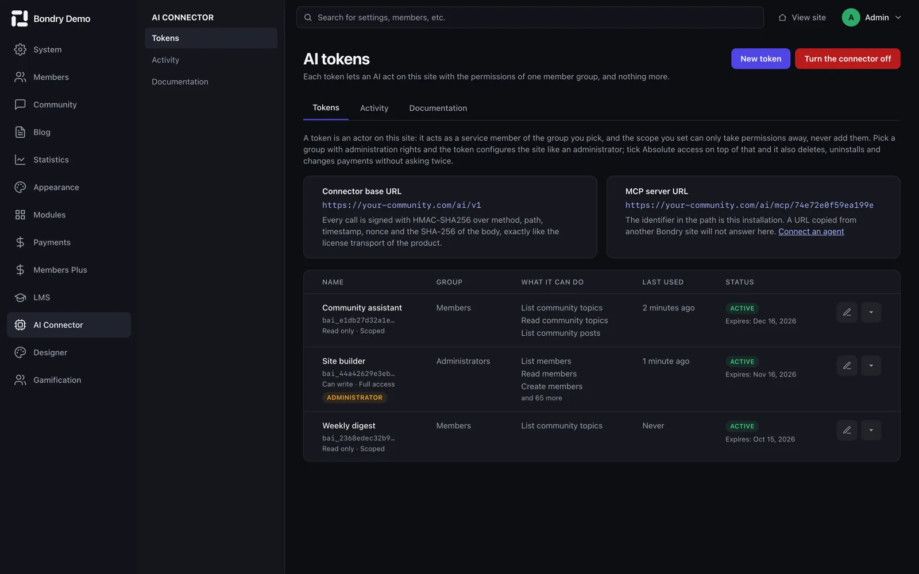The height and width of the screenshot is (574, 919).
Task: Select Tokens in the AI Connector submenu
Action: (211, 38)
